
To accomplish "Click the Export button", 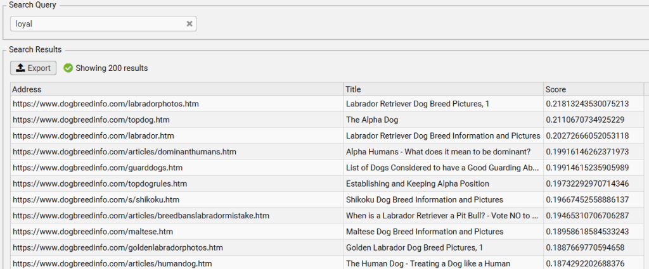I will 33,68.
